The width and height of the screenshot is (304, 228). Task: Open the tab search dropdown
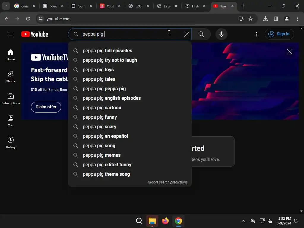coord(6,6)
